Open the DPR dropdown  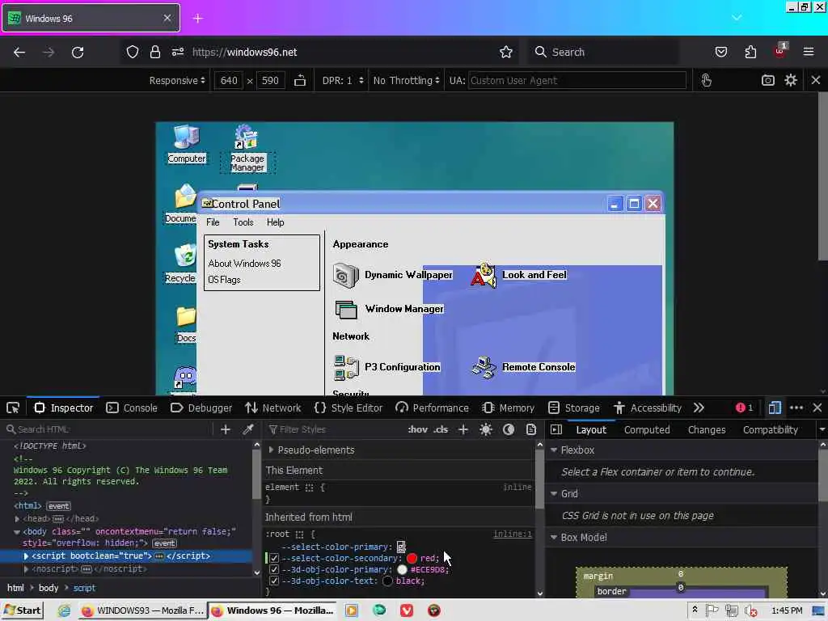click(342, 80)
